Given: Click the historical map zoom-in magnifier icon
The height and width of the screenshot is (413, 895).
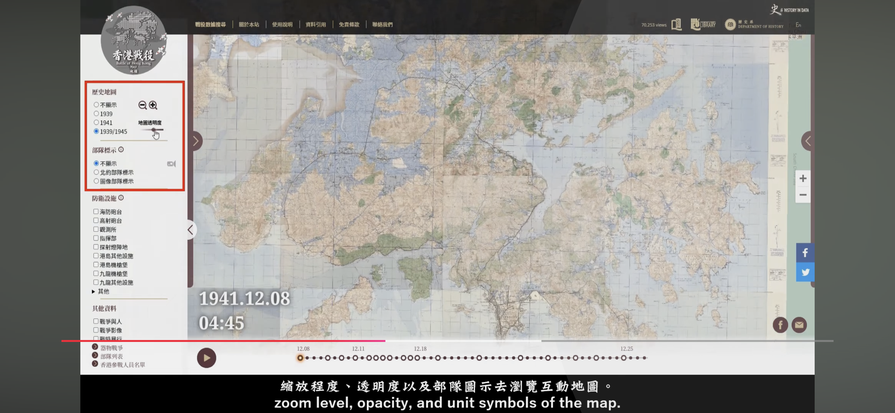Looking at the screenshot, I should pyautogui.click(x=153, y=105).
